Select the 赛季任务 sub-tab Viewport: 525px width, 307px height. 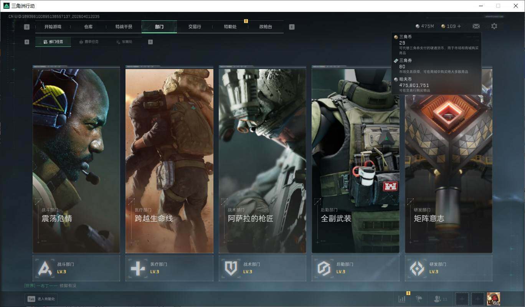pyautogui.click(x=89, y=42)
